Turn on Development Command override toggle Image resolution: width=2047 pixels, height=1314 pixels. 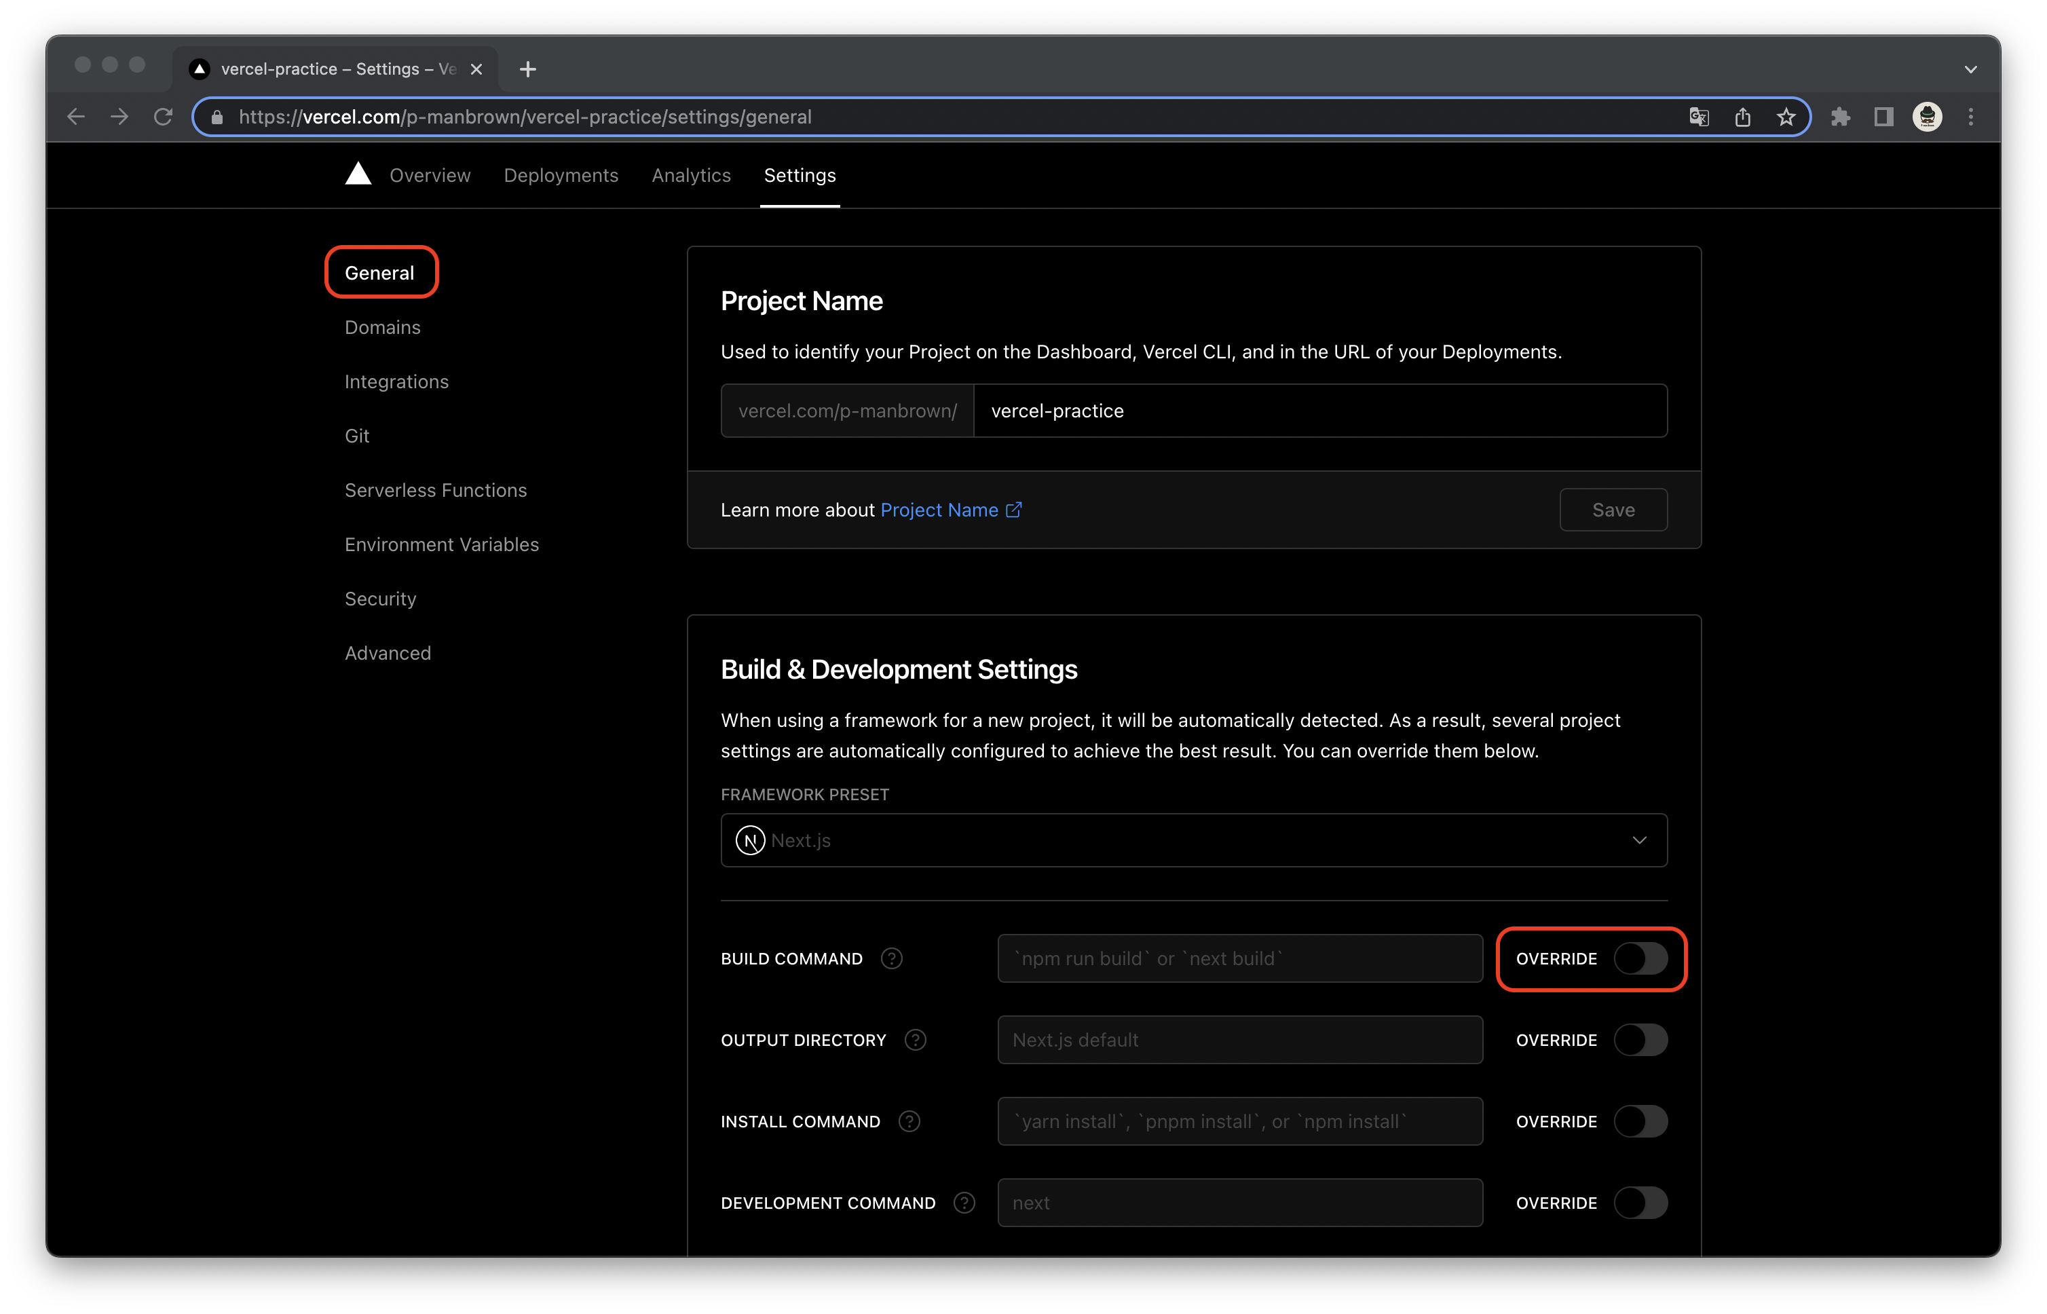click(x=1640, y=1202)
